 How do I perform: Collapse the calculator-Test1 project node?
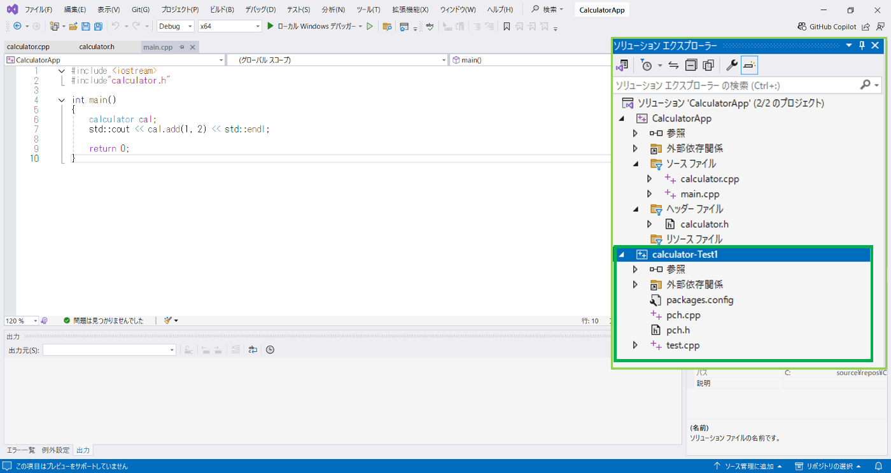622,255
